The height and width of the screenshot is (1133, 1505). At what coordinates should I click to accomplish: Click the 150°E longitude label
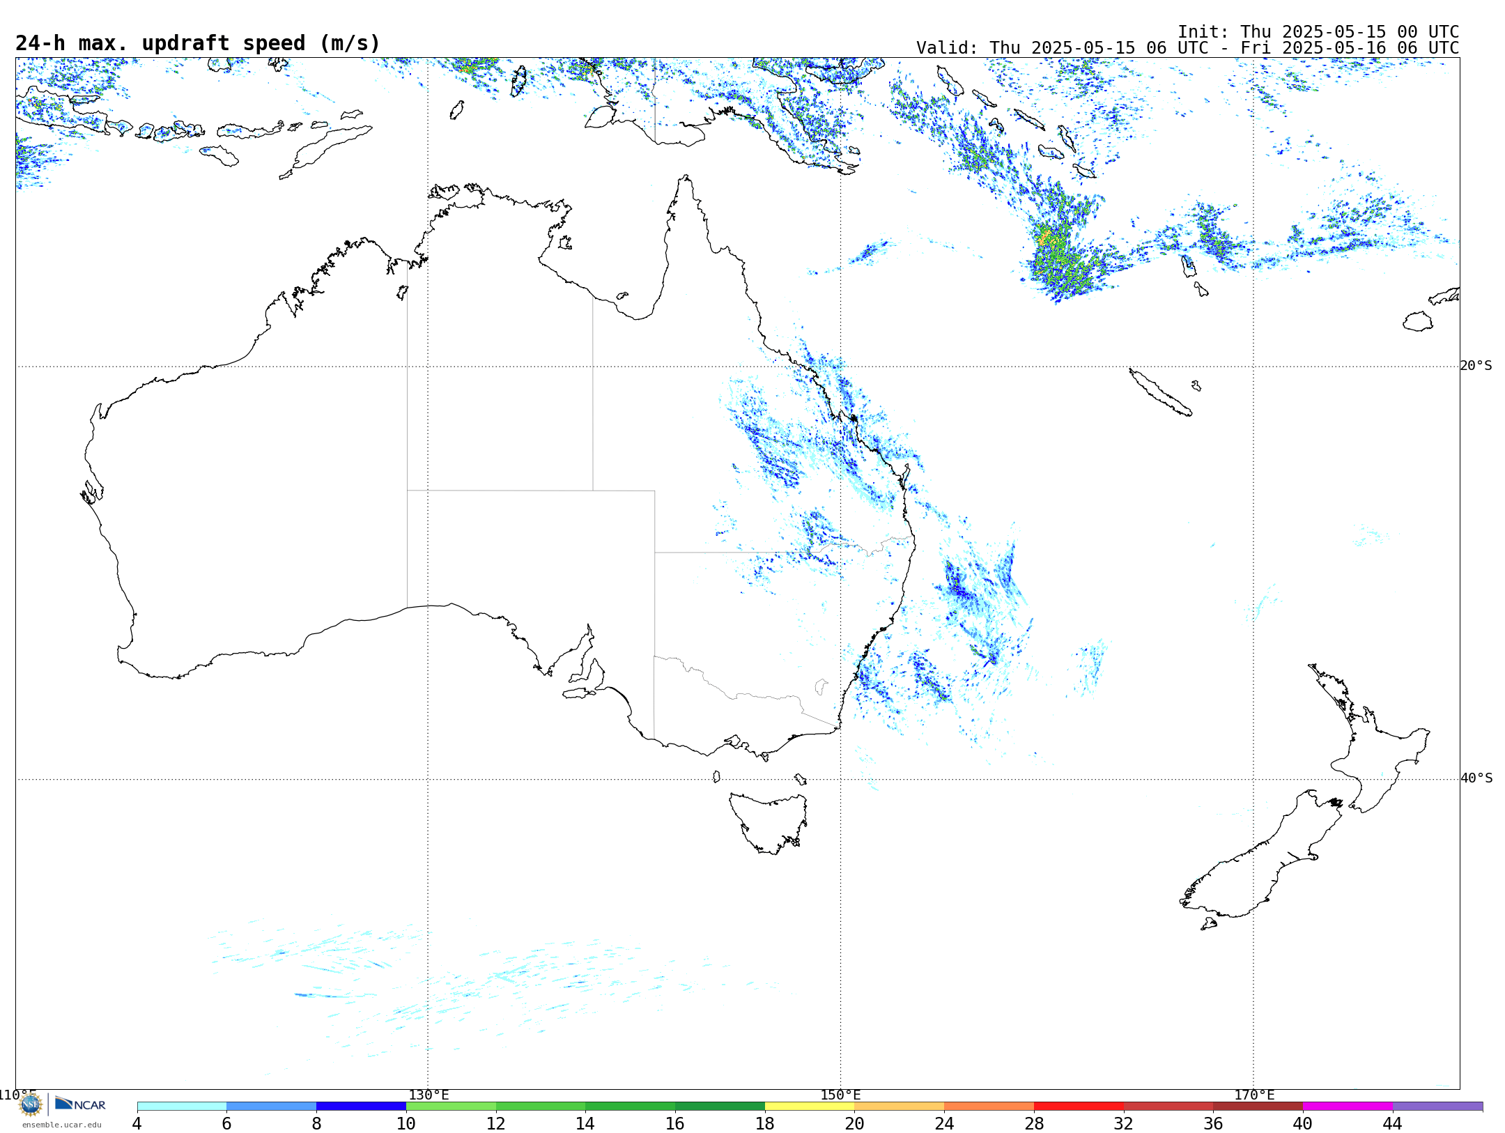pyautogui.click(x=840, y=1095)
